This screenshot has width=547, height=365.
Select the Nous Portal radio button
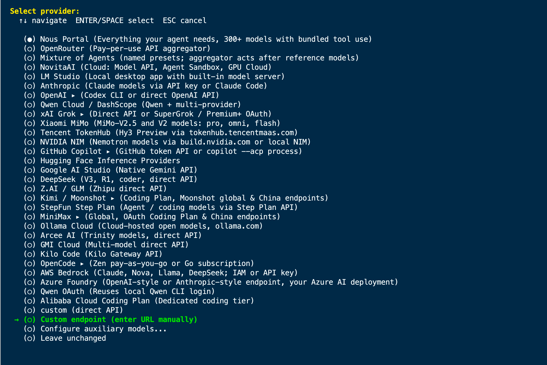click(x=30, y=39)
